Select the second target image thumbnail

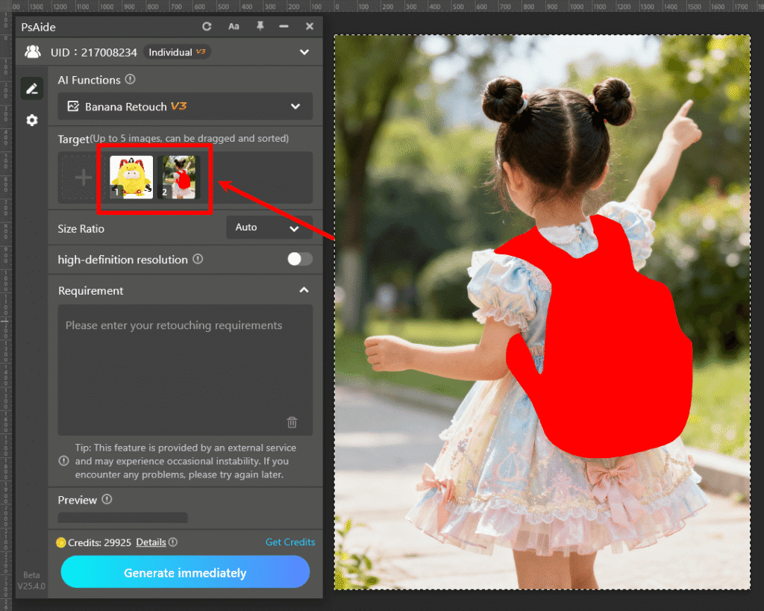tap(178, 177)
